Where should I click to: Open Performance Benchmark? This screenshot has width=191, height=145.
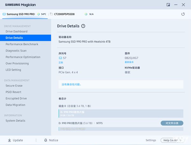(x=22, y=44)
